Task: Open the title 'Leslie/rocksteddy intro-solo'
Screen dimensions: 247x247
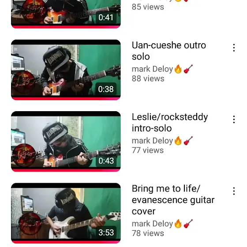Action: coord(170,123)
